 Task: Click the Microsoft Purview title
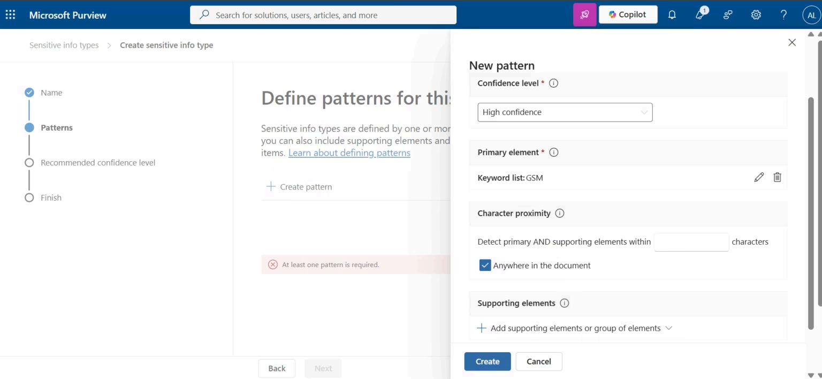(x=68, y=15)
